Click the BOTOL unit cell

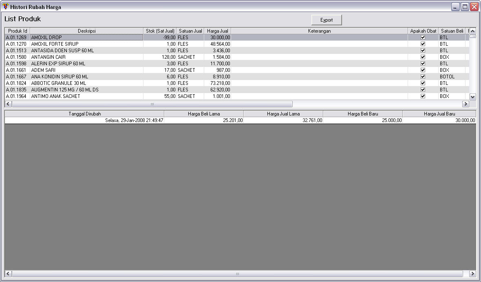click(452, 76)
